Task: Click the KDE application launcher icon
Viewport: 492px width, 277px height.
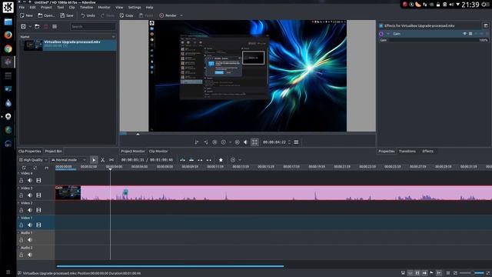Action: (8, 8)
